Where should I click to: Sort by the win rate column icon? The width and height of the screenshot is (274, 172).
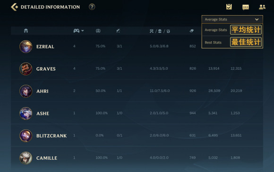[x=98, y=31]
